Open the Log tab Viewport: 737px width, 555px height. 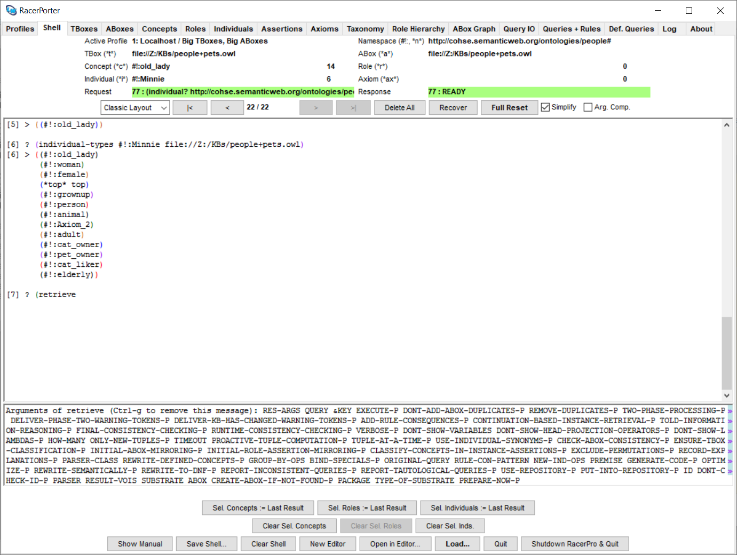coord(669,29)
